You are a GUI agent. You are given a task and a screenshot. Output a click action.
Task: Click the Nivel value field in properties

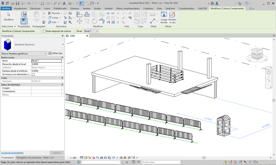pyautogui.click(x=46, y=61)
